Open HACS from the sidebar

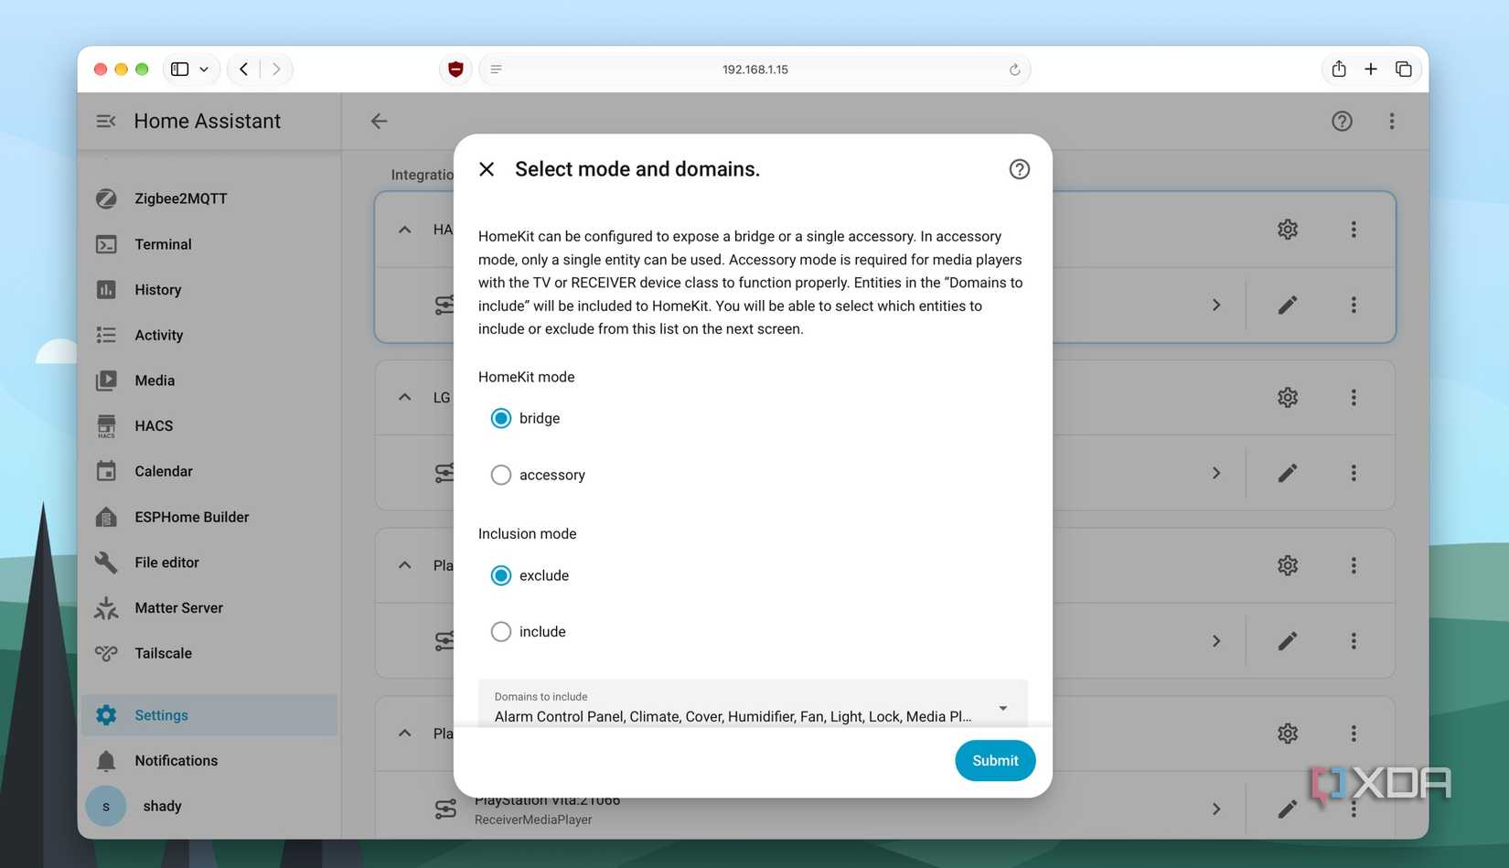coord(209,426)
